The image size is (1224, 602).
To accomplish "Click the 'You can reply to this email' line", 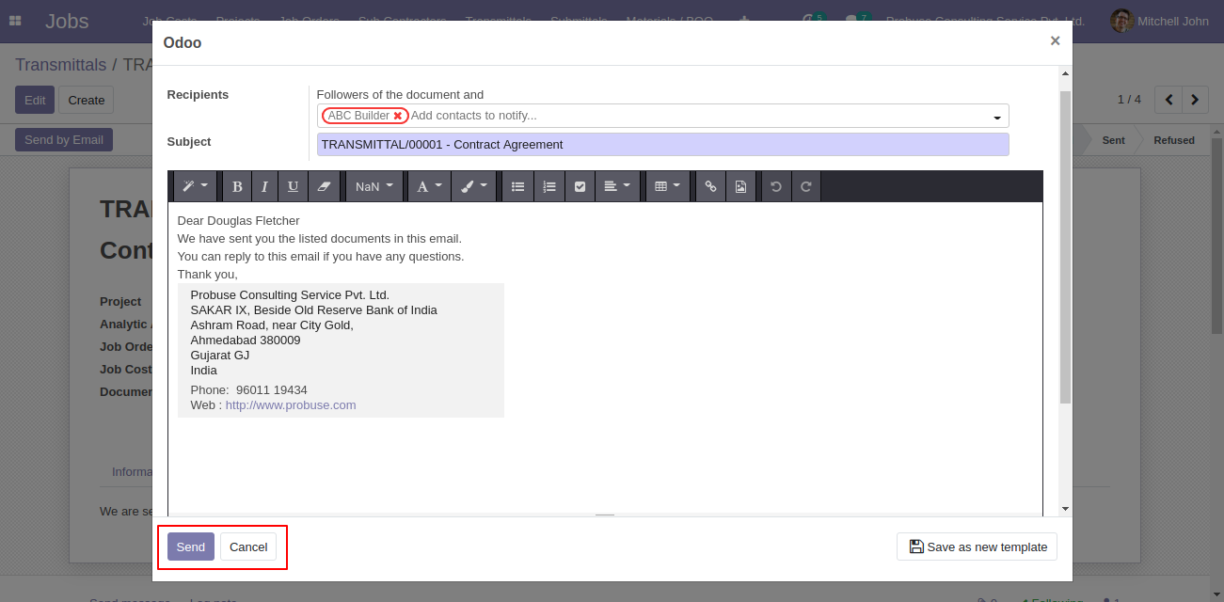I will [321, 257].
